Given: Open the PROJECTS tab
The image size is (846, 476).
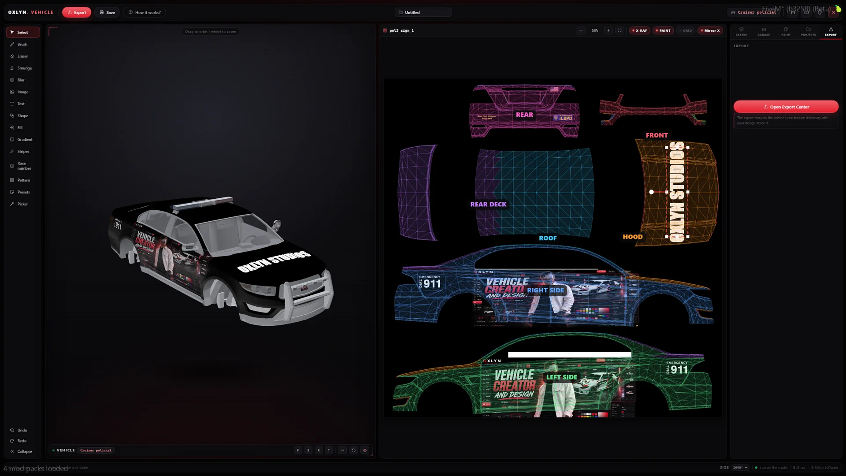Looking at the screenshot, I should click(x=809, y=32).
